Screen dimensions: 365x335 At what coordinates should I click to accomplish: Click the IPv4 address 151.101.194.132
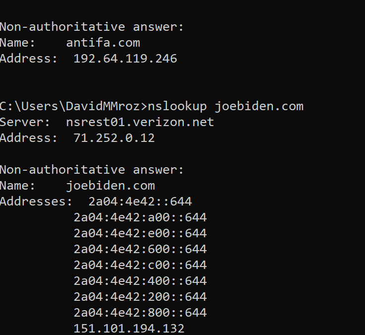[x=129, y=328]
